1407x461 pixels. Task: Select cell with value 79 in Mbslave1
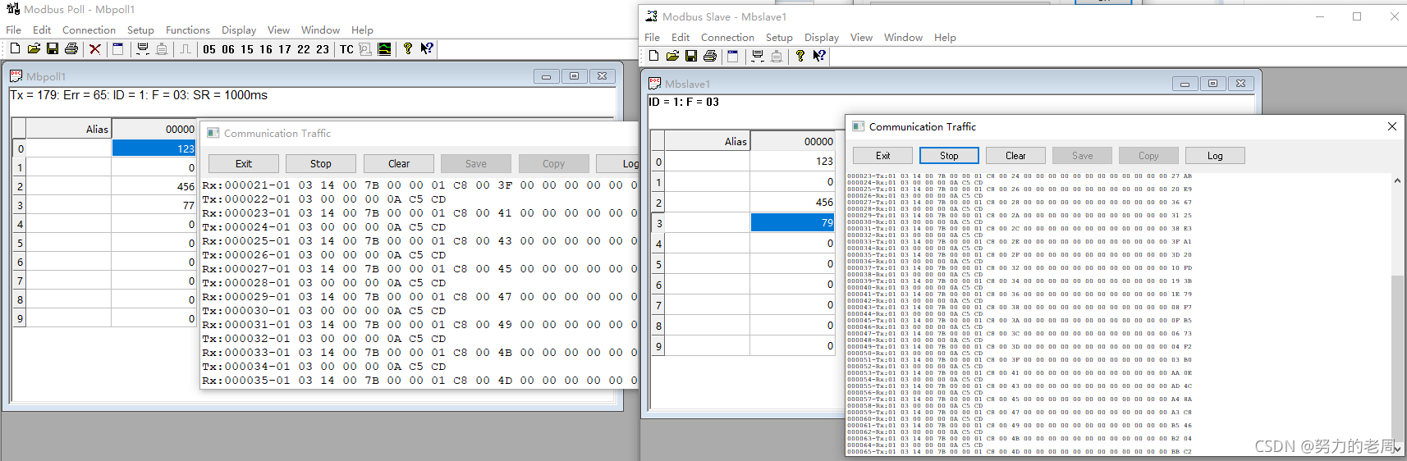point(792,222)
